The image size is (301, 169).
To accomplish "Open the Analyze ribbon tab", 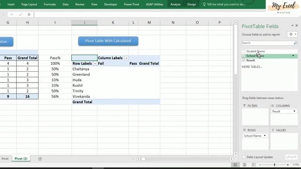I will tap(175, 4).
